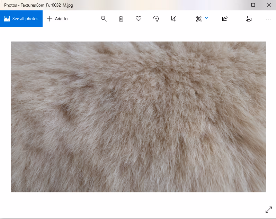Mark the photo as favorite with heart
Screen dimensions: 276x219
coord(139,19)
